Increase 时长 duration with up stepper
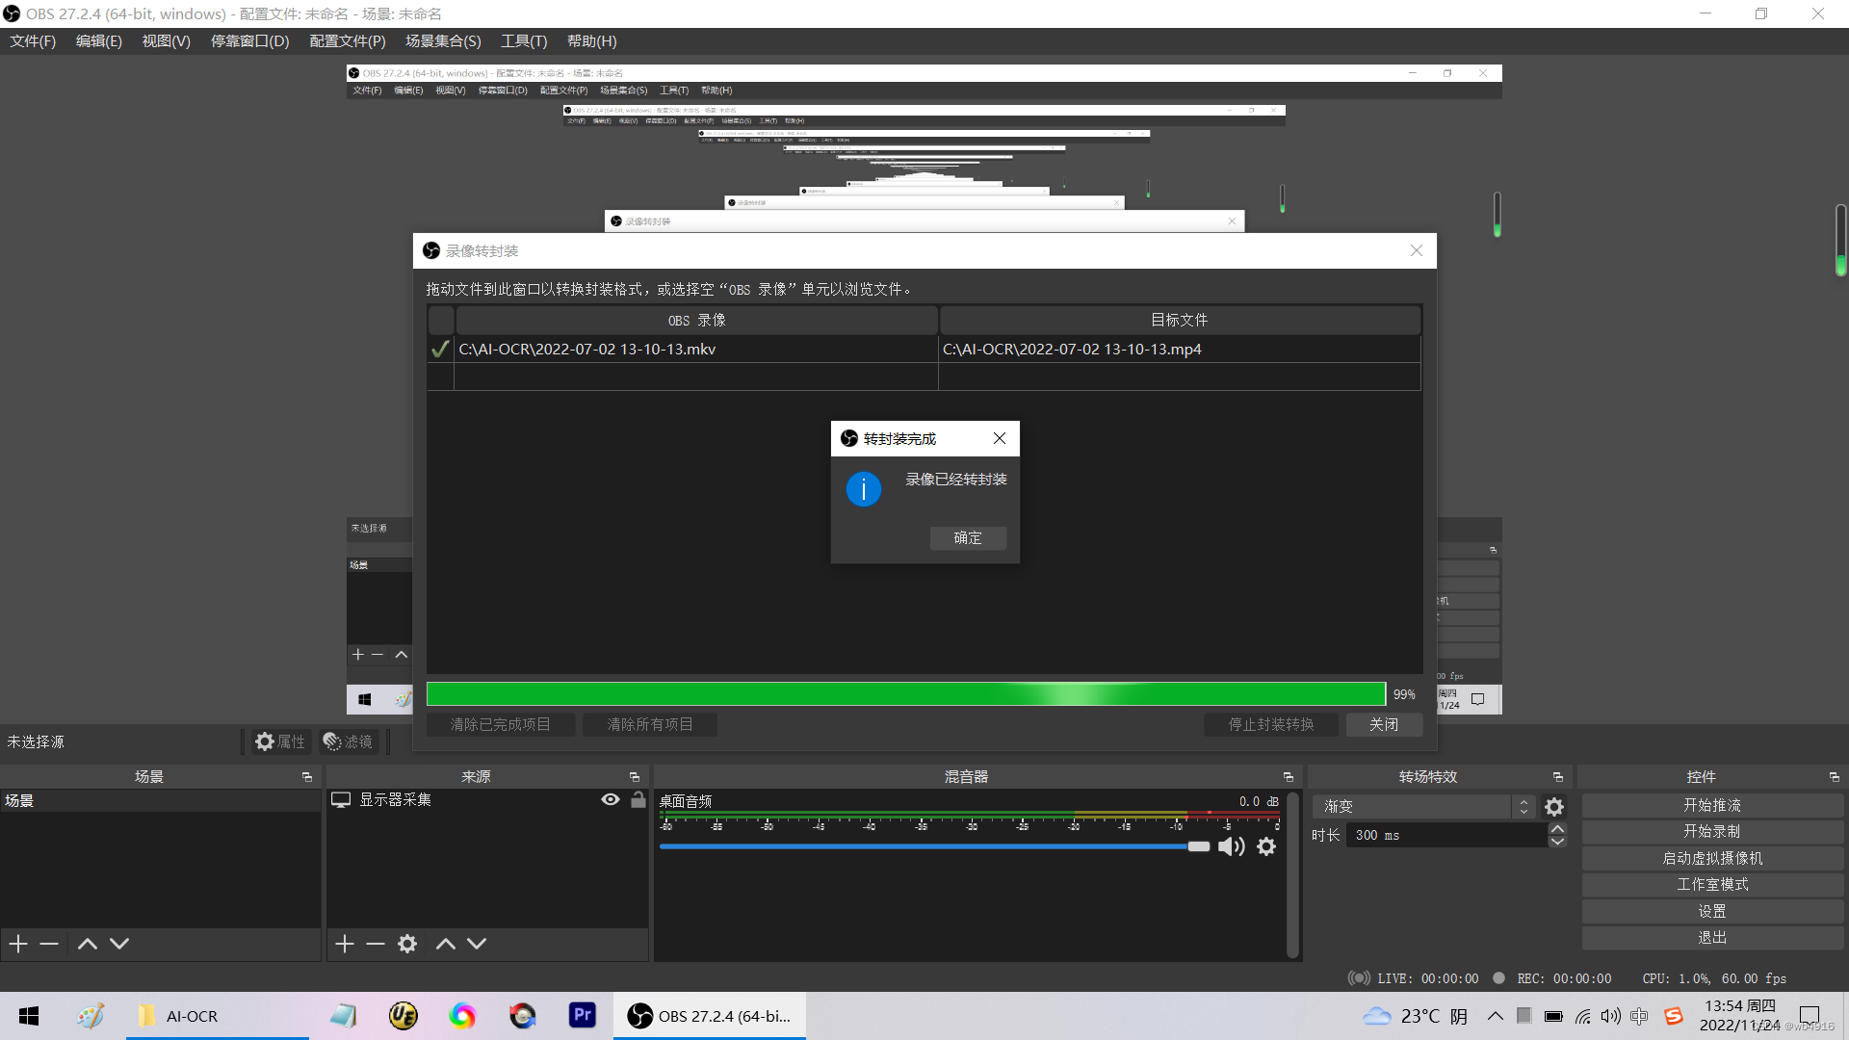Screen dimensions: 1849x1040 (1557, 829)
